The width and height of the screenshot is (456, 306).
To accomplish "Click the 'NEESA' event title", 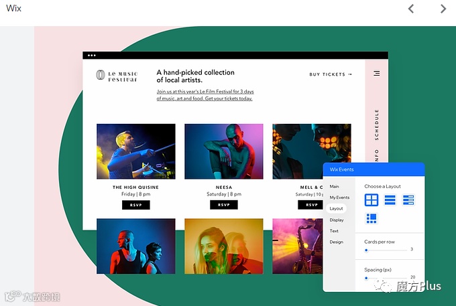I will coord(224,187).
